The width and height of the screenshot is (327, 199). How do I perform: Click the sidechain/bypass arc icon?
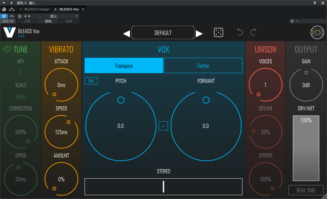pos(12,16)
